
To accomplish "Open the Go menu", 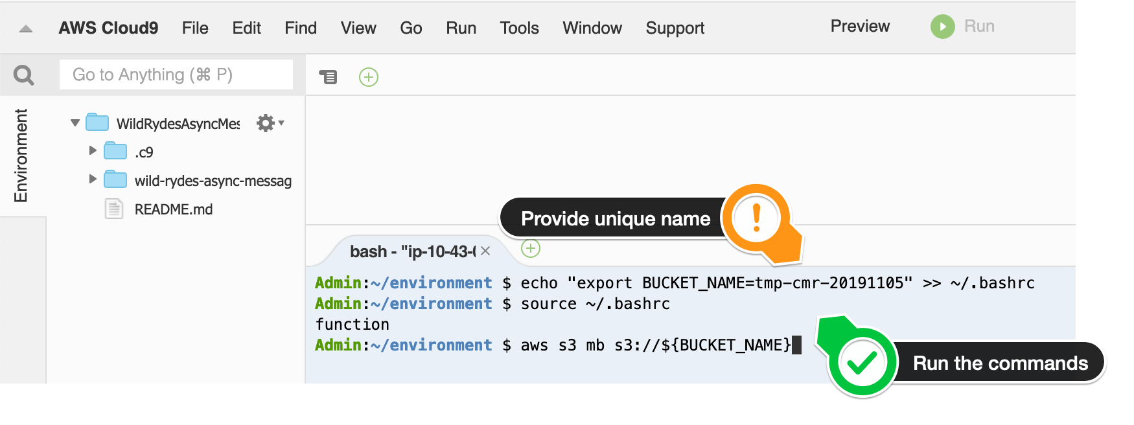I will coord(411,28).
